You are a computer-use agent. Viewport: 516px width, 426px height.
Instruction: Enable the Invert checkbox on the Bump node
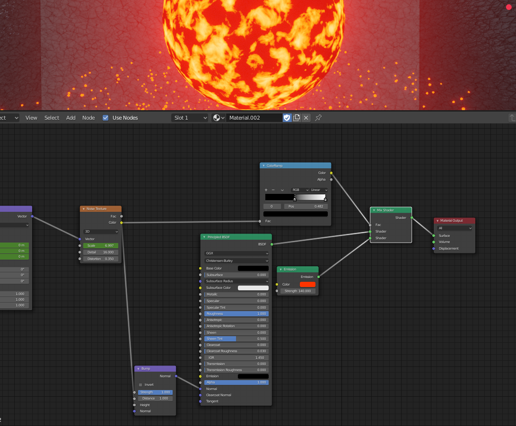point(140,384)
